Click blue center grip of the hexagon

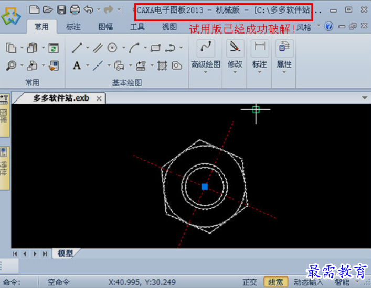[x=205, y=187]
